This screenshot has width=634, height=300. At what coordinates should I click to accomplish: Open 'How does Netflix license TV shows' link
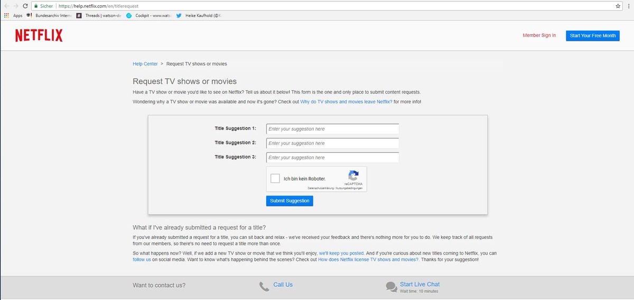click(x=369, y=259)
